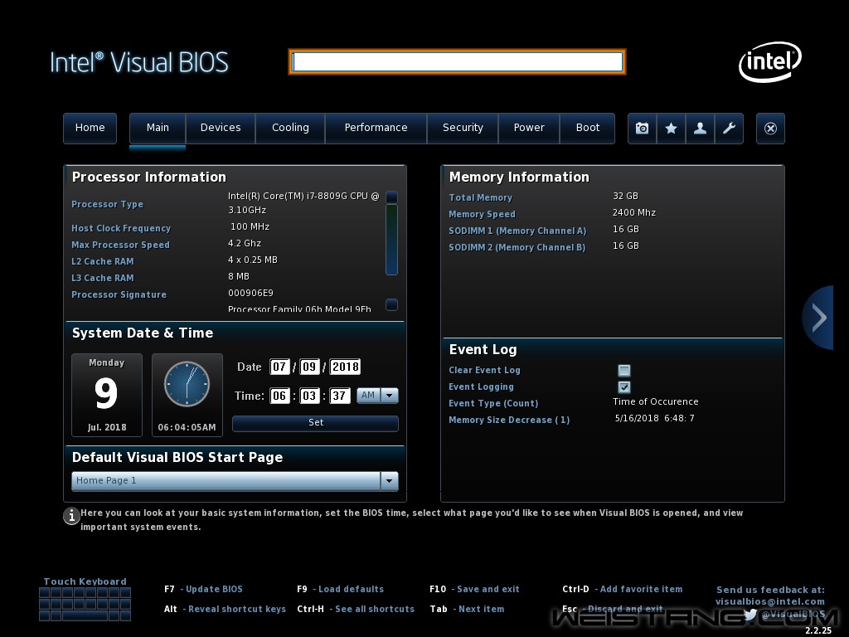Click the L3 Cache RAM label

[x=102, y=278]
